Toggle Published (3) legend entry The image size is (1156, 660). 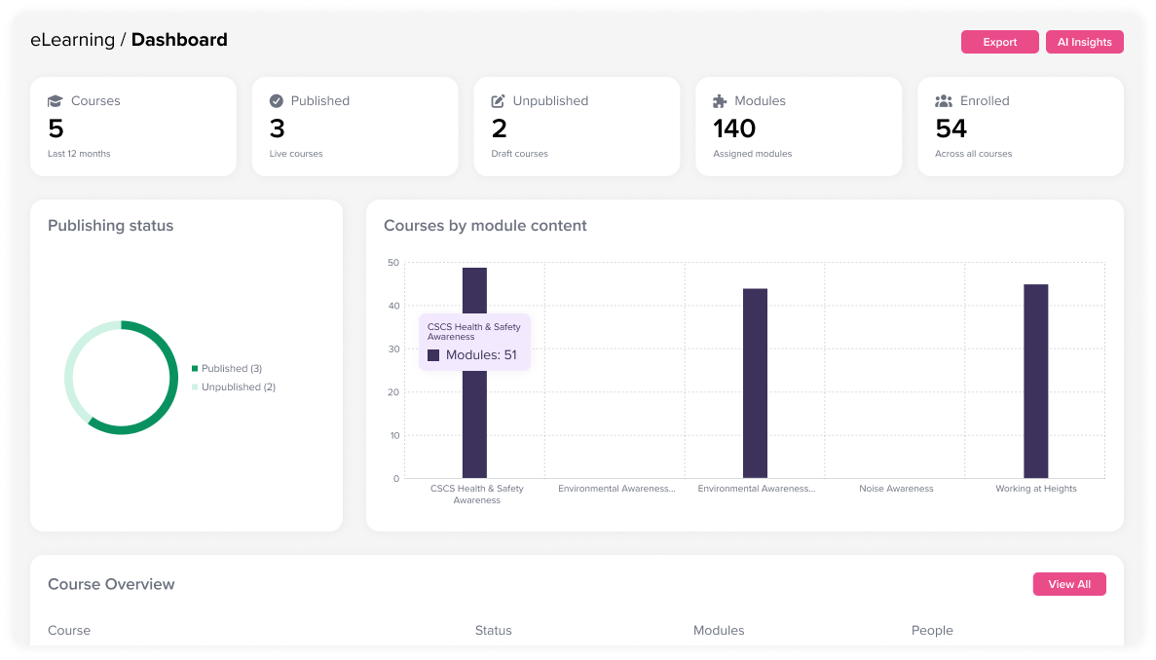[231, 369]
